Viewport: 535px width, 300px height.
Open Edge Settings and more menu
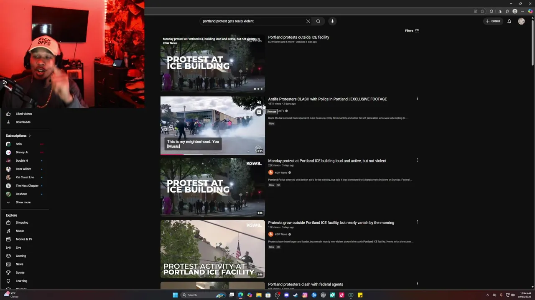522,11
